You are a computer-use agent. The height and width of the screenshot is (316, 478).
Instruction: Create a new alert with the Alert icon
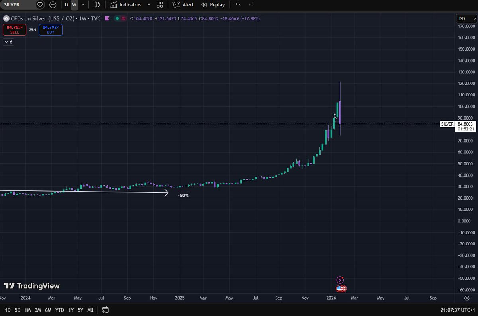pos(183,4)
